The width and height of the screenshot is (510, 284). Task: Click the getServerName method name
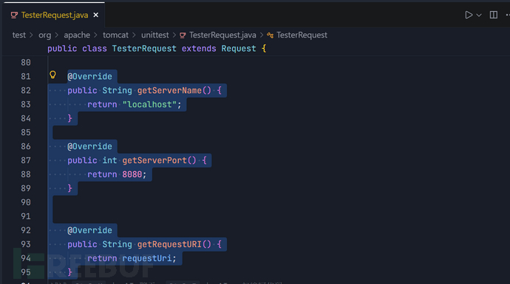[x=169, y=90]
